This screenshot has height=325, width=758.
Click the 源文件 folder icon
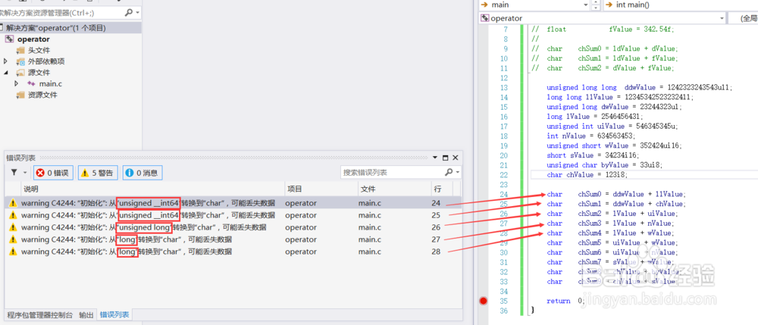pyautogui.click(x=20, y=73)
